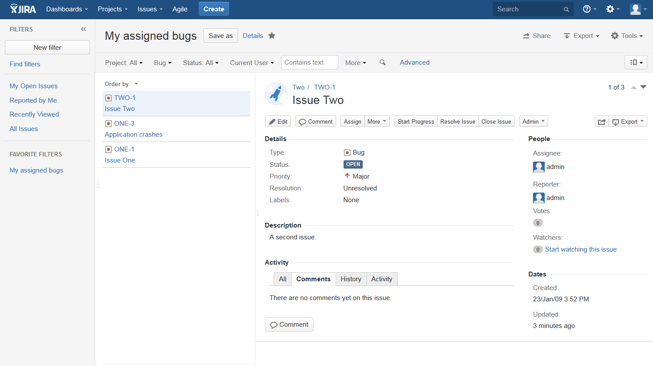This screenshot has height=366, width=653.
Task: Open the Project: All dropdown
Action: [124, 62]
